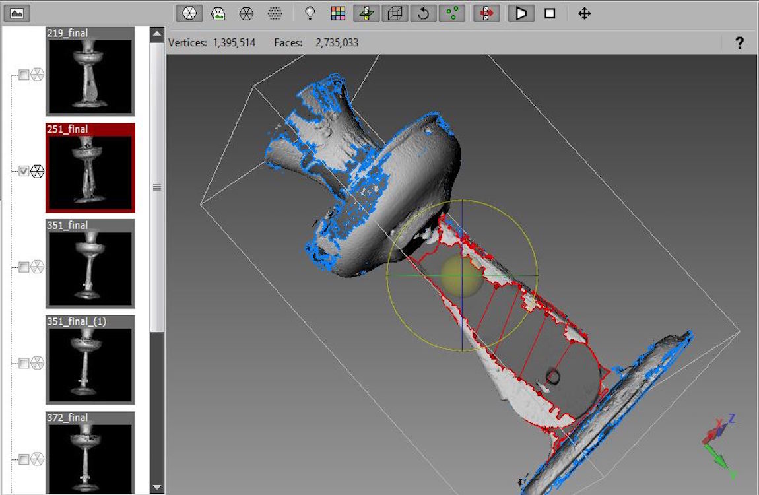Switch to textured mesh display mode
The image size is (759, 495).
[x=218, y=13]
